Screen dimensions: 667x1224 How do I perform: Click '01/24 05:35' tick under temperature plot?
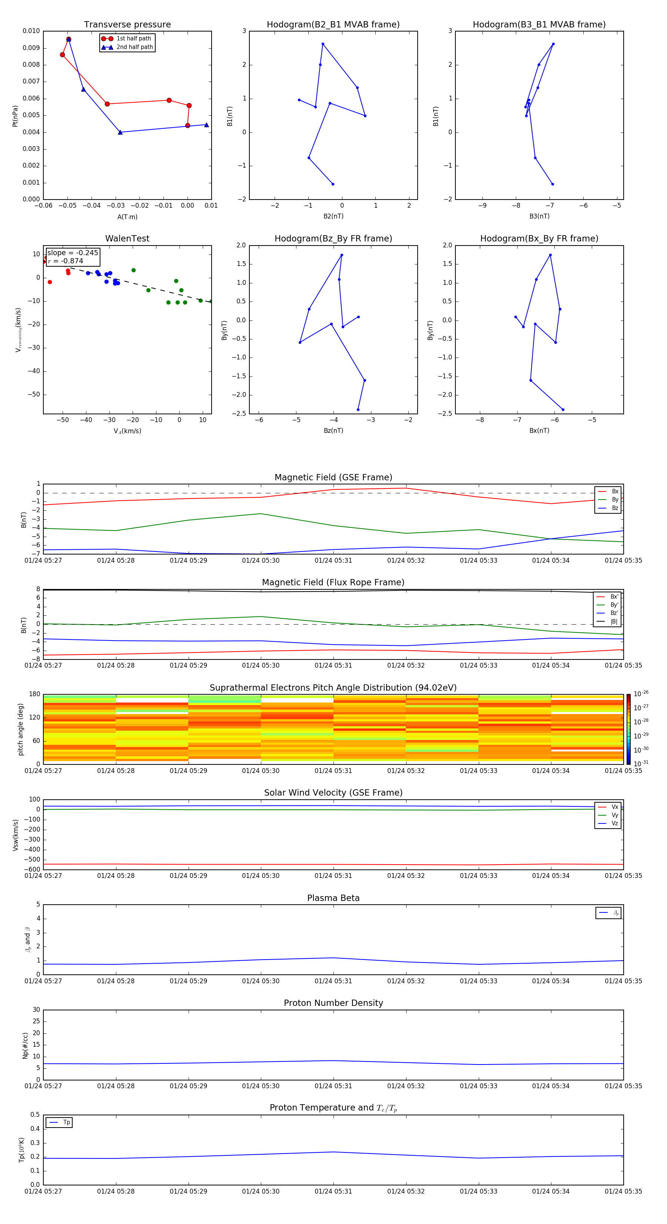(x=623, y=1191)
